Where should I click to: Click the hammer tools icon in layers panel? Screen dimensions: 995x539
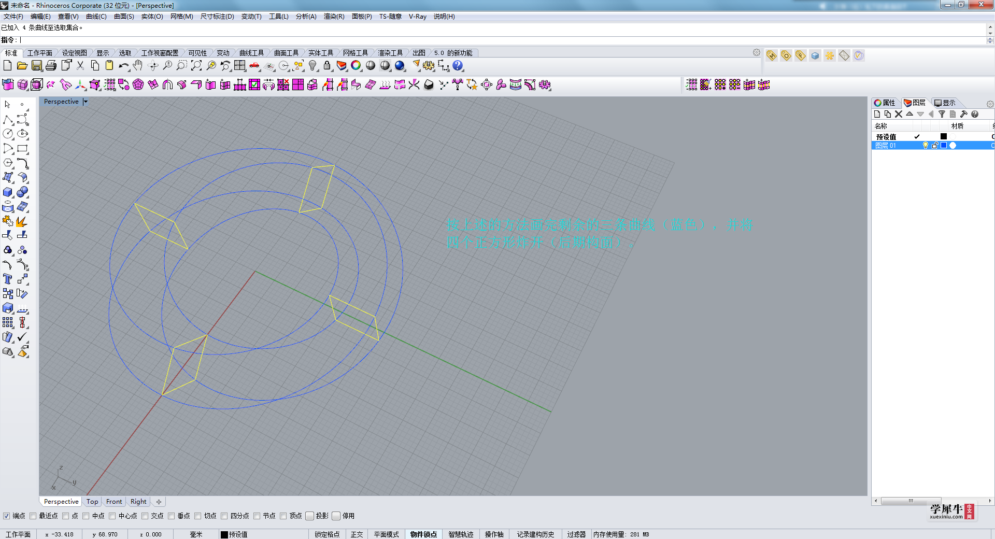pyautogui.click(x=964, y=114)
